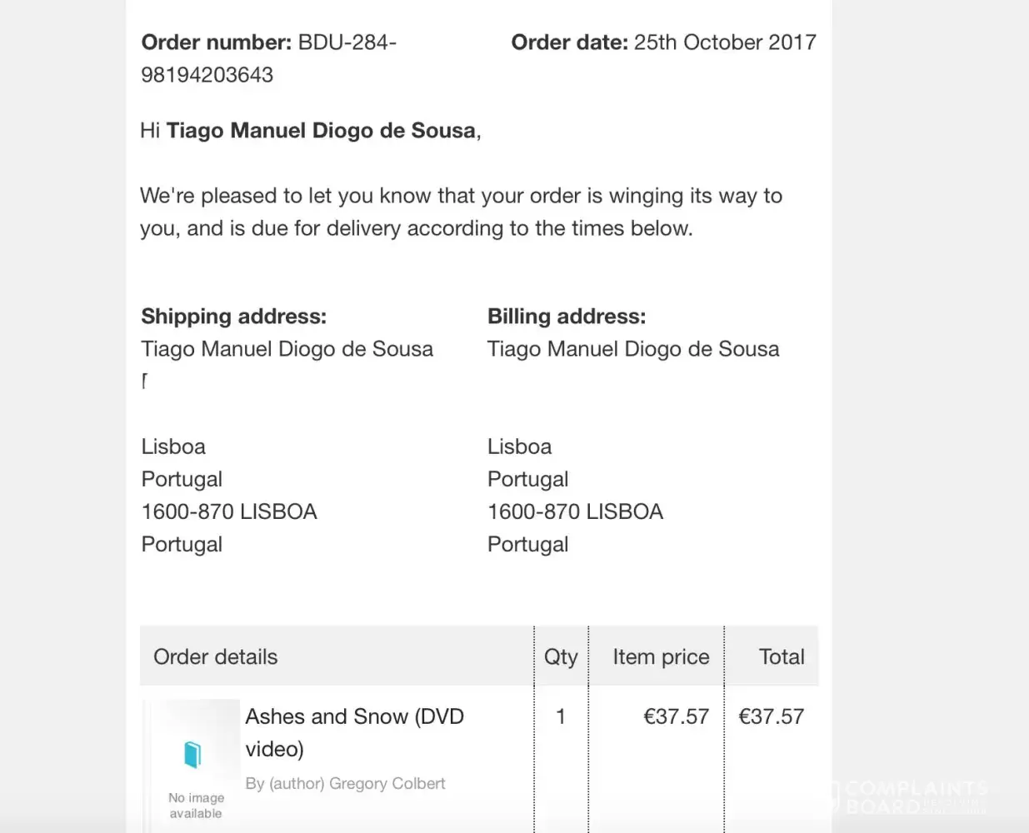Click the recipient name under Billing address
The image size is (1029, 833).
[633, 349]
